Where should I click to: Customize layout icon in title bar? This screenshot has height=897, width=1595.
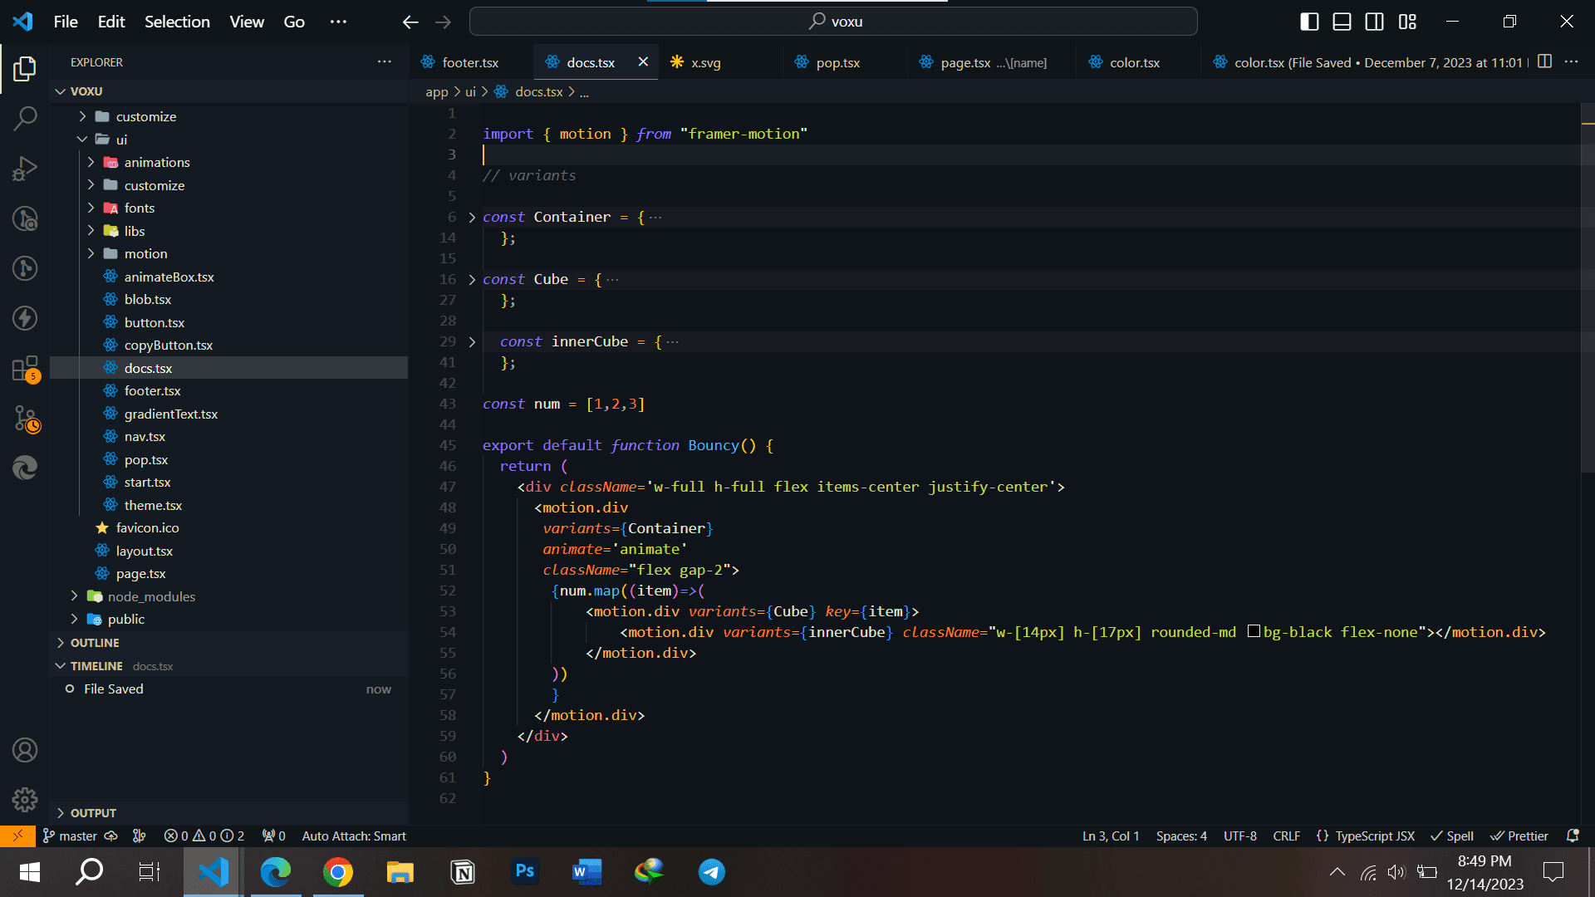point(1407,22)
